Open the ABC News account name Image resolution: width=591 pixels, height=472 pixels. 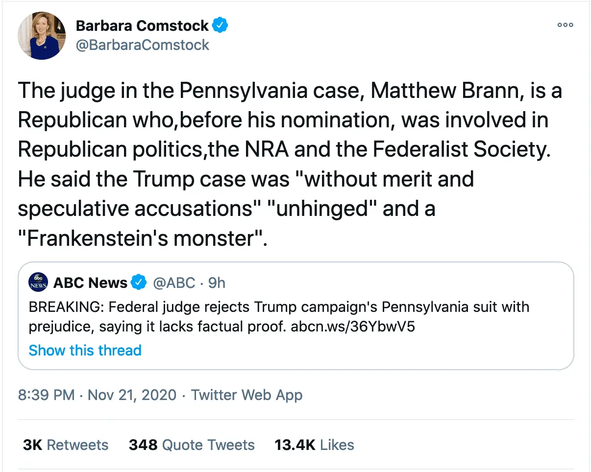[90, 283]
